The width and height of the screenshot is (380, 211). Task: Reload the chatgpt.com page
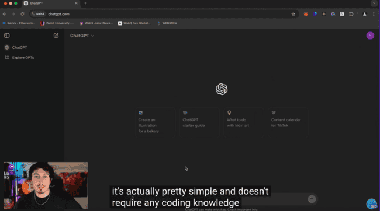pyautogui.click(x=22, y=14)
